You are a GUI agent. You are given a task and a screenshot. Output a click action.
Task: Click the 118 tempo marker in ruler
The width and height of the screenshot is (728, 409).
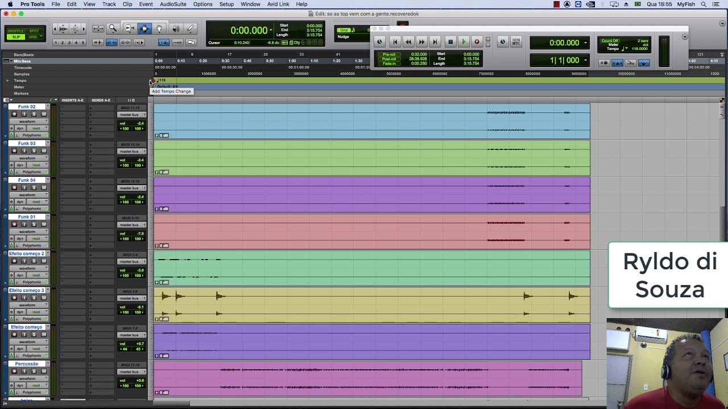(x=161, y=80)
